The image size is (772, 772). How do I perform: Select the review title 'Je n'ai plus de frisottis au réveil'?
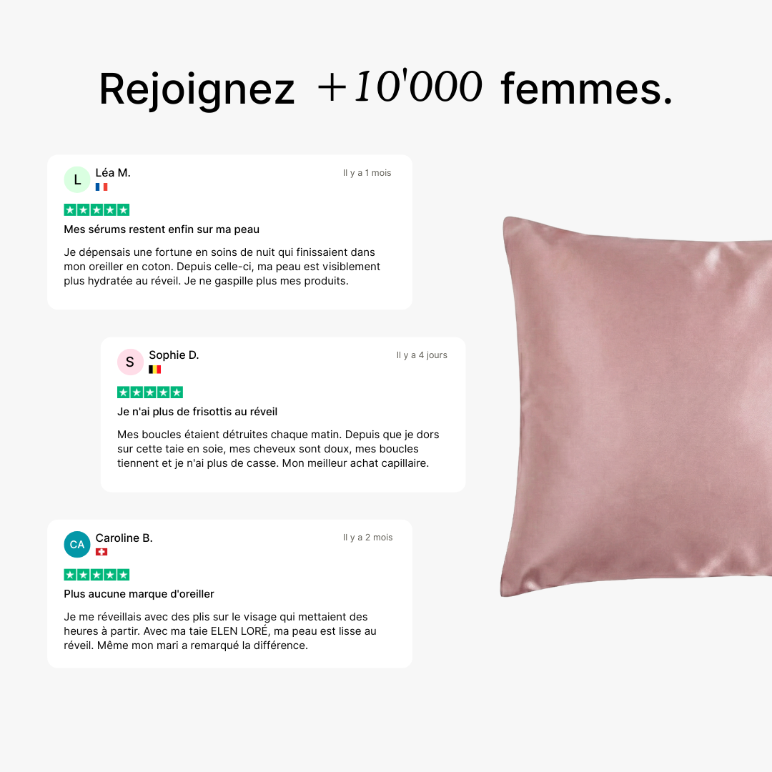coord(197,412)
